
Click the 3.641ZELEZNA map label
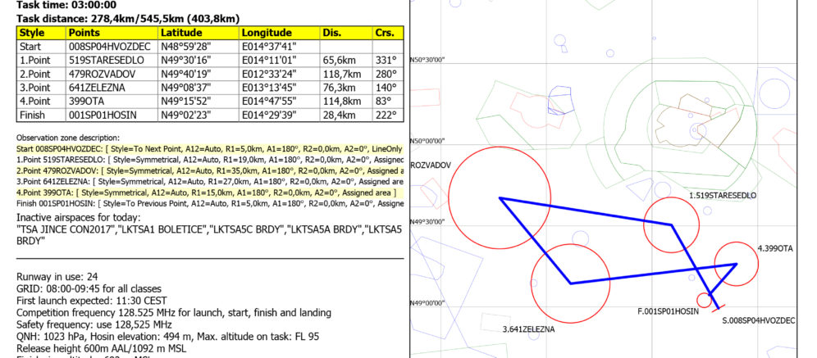pyautogui.click(x=528, y=329)
